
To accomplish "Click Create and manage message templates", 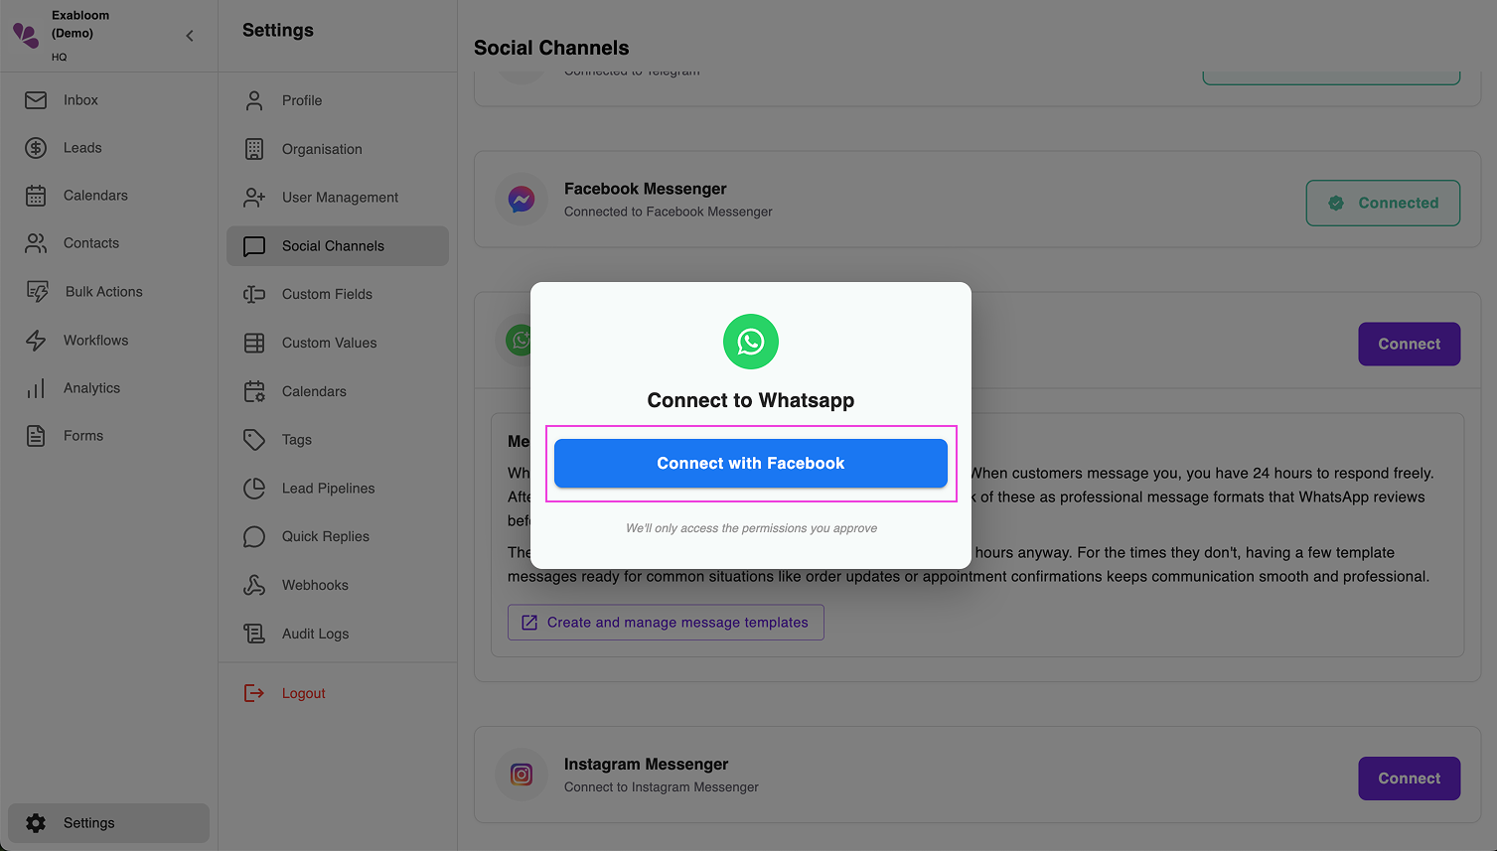I will 665,622.
